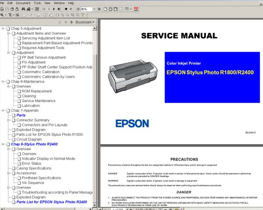Open the Bookmark panel menu

click(x=85, y=22)
